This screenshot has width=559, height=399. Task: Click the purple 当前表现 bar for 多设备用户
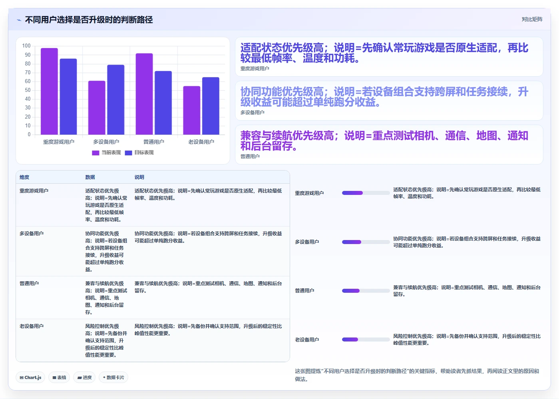click(97, 108)
